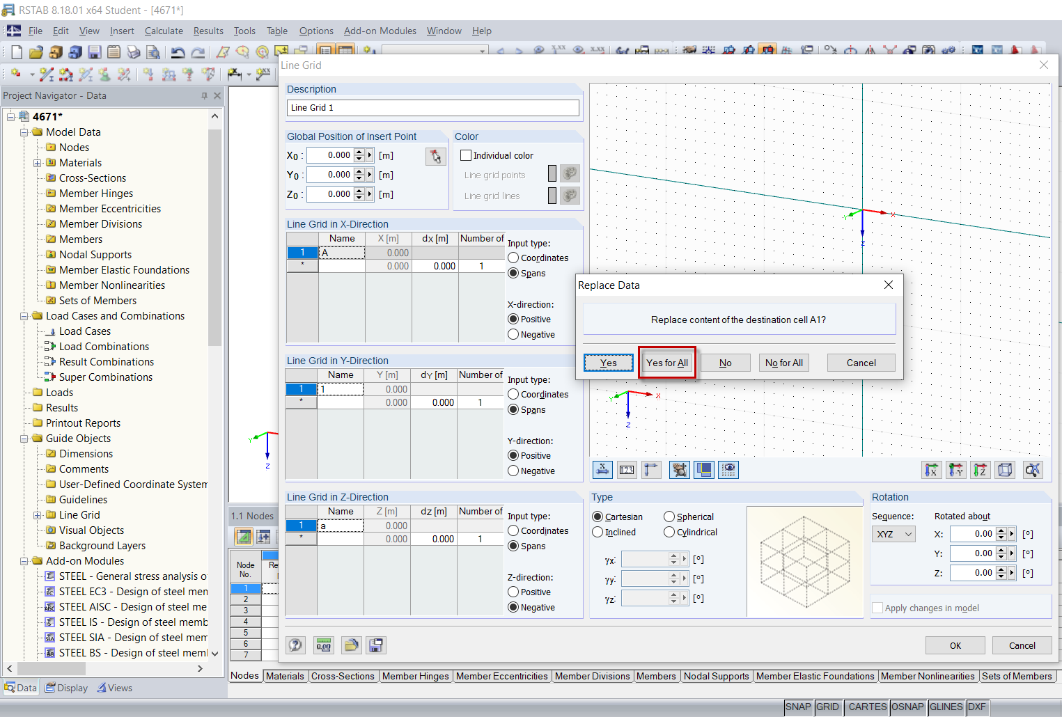Click OK in the Line Grid dialog
Viewport: 1062px width, 717px height.
click(x=955, y=645)
